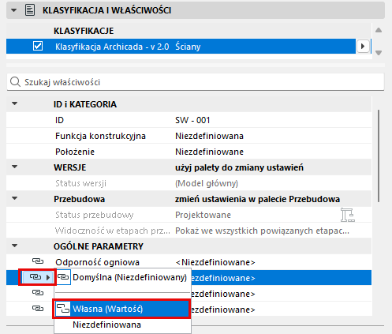Screen dimensions: 392x334
Task: Select the Ściany classification value
Action: 188,47
